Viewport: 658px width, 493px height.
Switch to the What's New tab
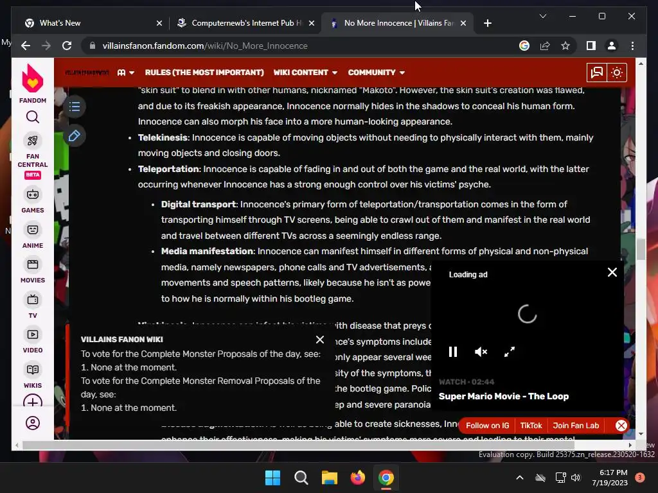click(88, 23)
